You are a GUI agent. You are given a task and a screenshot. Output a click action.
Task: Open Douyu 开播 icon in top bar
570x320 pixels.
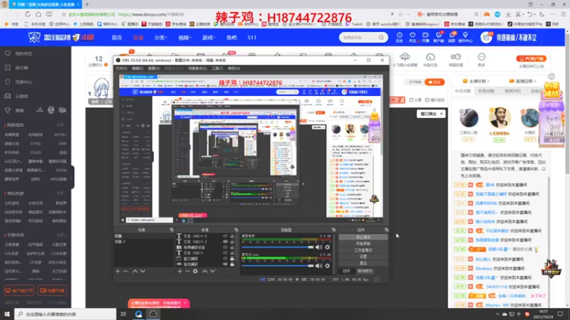(x=425, y=38)
